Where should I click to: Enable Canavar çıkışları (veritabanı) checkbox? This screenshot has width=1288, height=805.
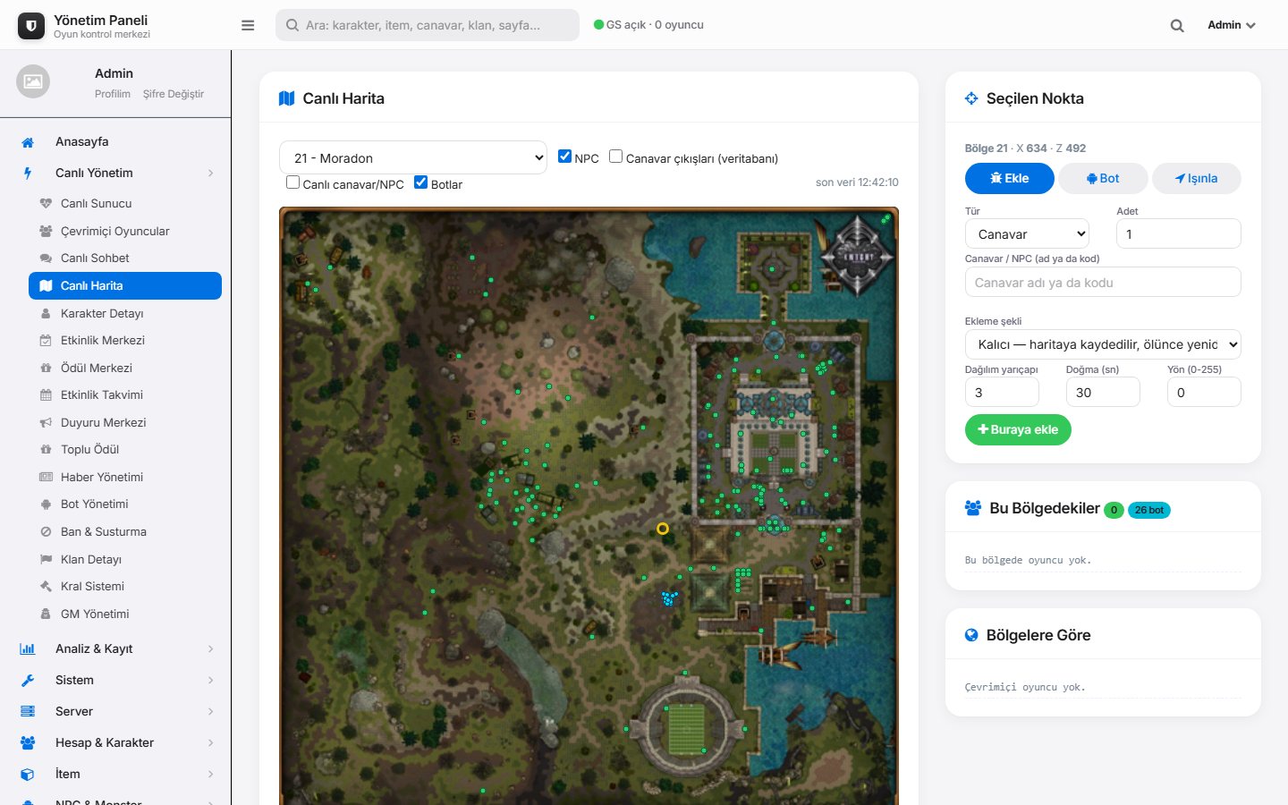pyautogui.click(x=615, y=157)
